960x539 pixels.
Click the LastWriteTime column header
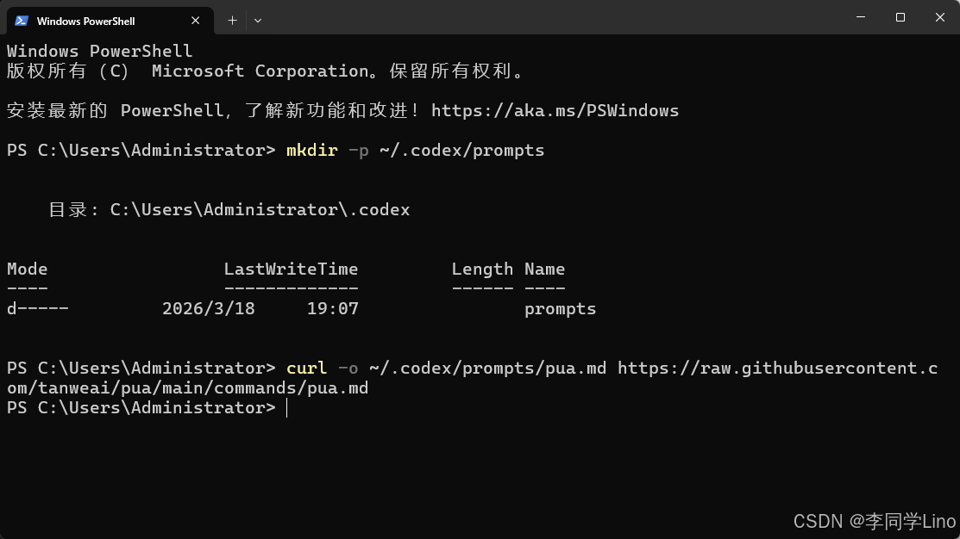click(x=291, y=269)
